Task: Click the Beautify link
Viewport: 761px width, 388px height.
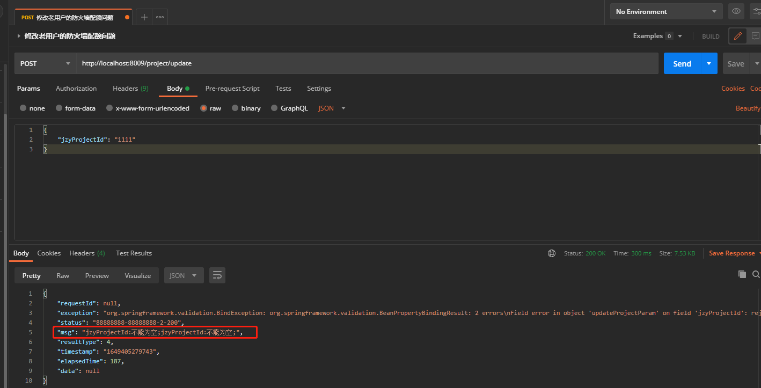Action: [748, 108]
